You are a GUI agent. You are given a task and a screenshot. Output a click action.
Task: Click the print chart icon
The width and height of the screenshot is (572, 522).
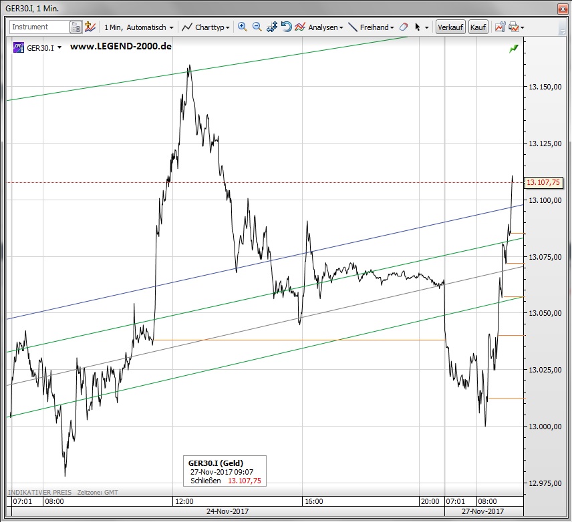coord(514,27)
